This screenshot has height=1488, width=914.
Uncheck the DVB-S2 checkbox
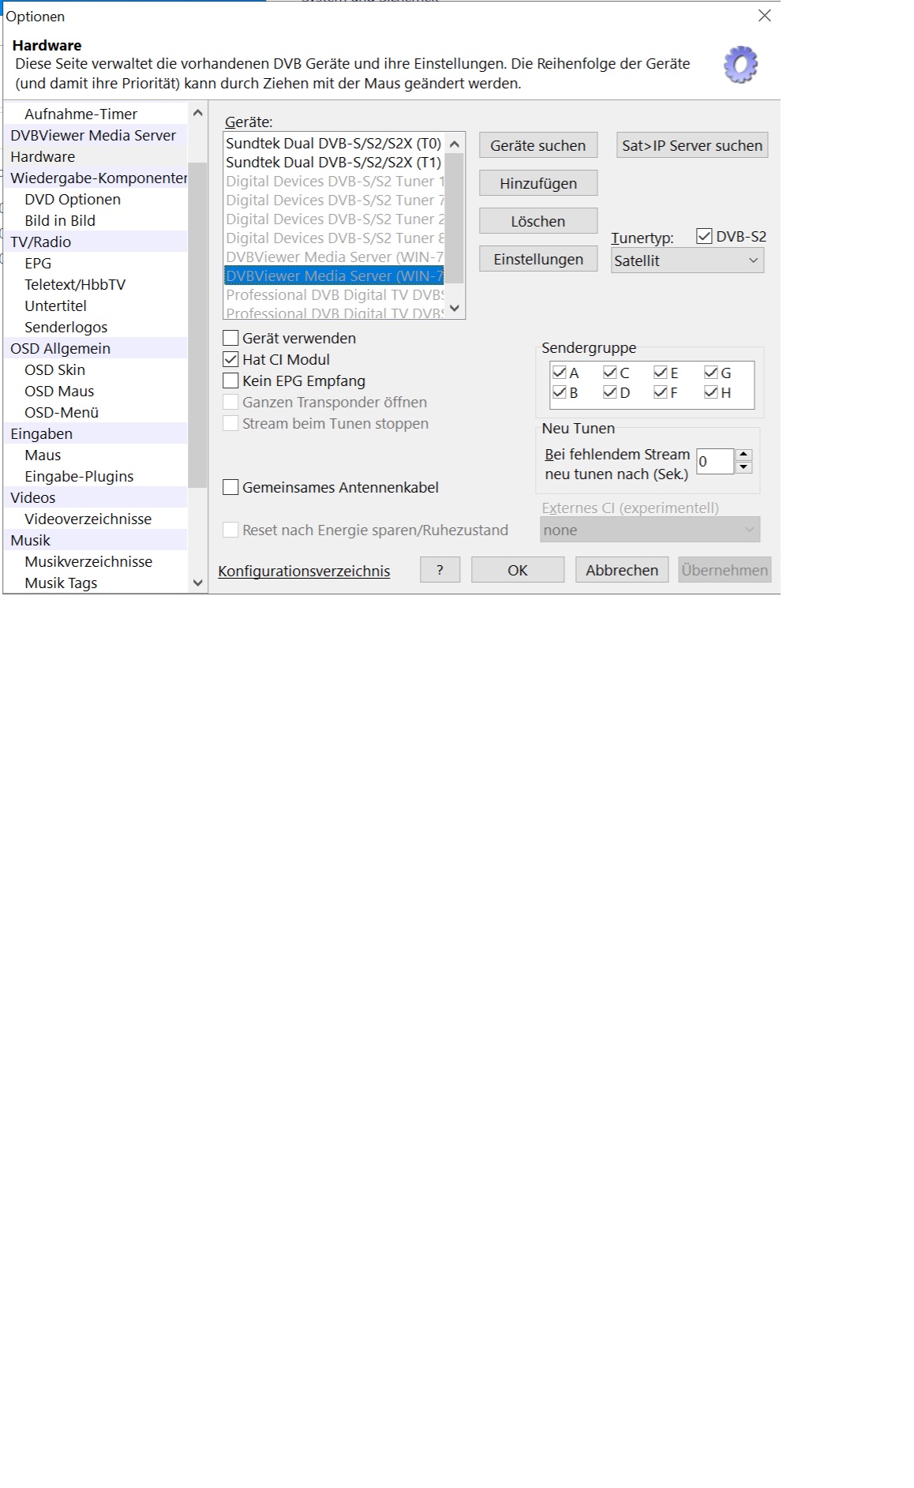(x=704, y=237)
